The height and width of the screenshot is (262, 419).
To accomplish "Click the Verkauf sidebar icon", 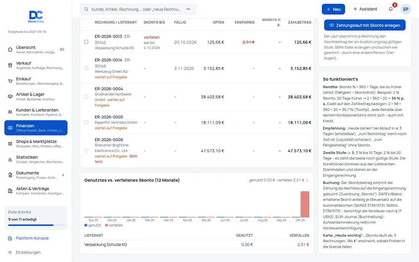I will click(x=10, y=65).
